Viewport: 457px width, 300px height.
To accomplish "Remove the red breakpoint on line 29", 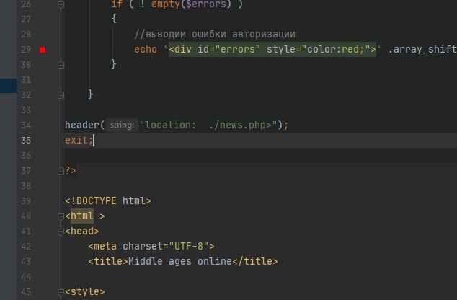I will tap(43, 50).
